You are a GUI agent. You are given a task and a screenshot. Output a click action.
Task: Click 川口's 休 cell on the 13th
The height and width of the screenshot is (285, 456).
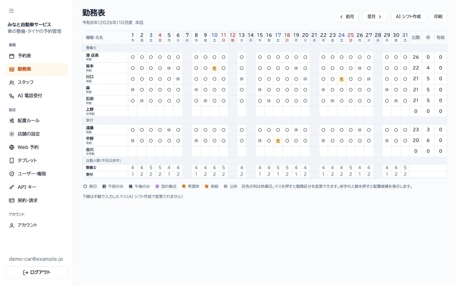pyautogui.click(x=242, y=79)
